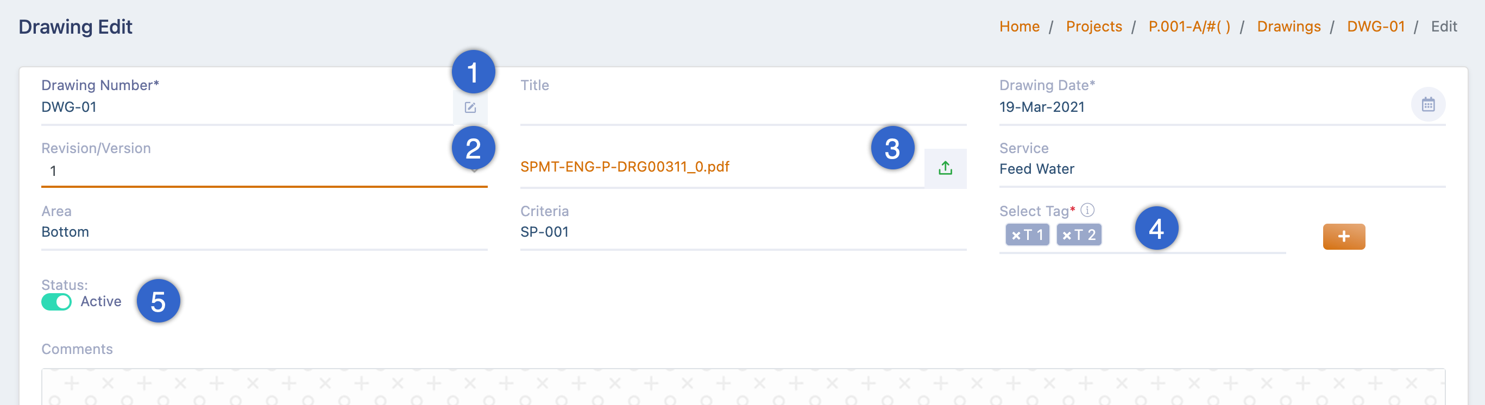
Task: Click into the Title input field
Action: [x=742, y=107]
